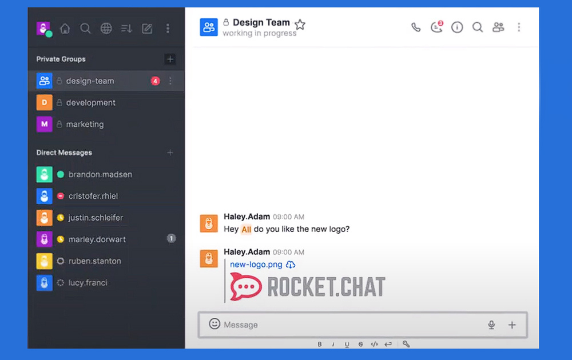Viewport: 572px width, 360px height.
Task: Open the Directory globe icon
Action: tap(106, 29)
